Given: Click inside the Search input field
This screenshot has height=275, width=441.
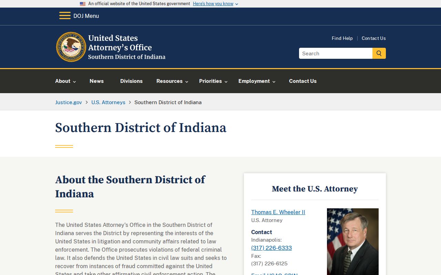Looking at the screenshot, I should click(336, 53).
